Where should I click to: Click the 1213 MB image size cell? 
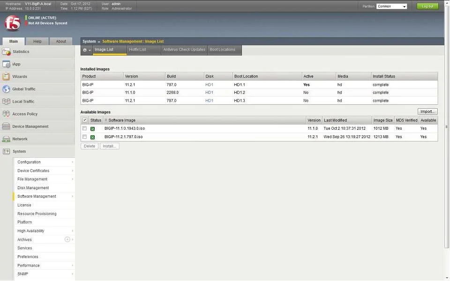(381, 137)
